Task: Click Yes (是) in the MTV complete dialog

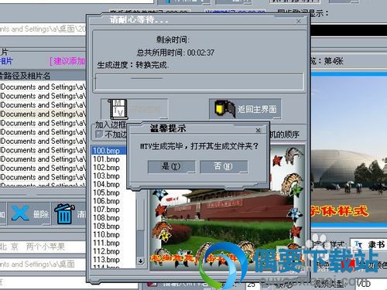Action: pyautogui.click(x=171, y=166)
